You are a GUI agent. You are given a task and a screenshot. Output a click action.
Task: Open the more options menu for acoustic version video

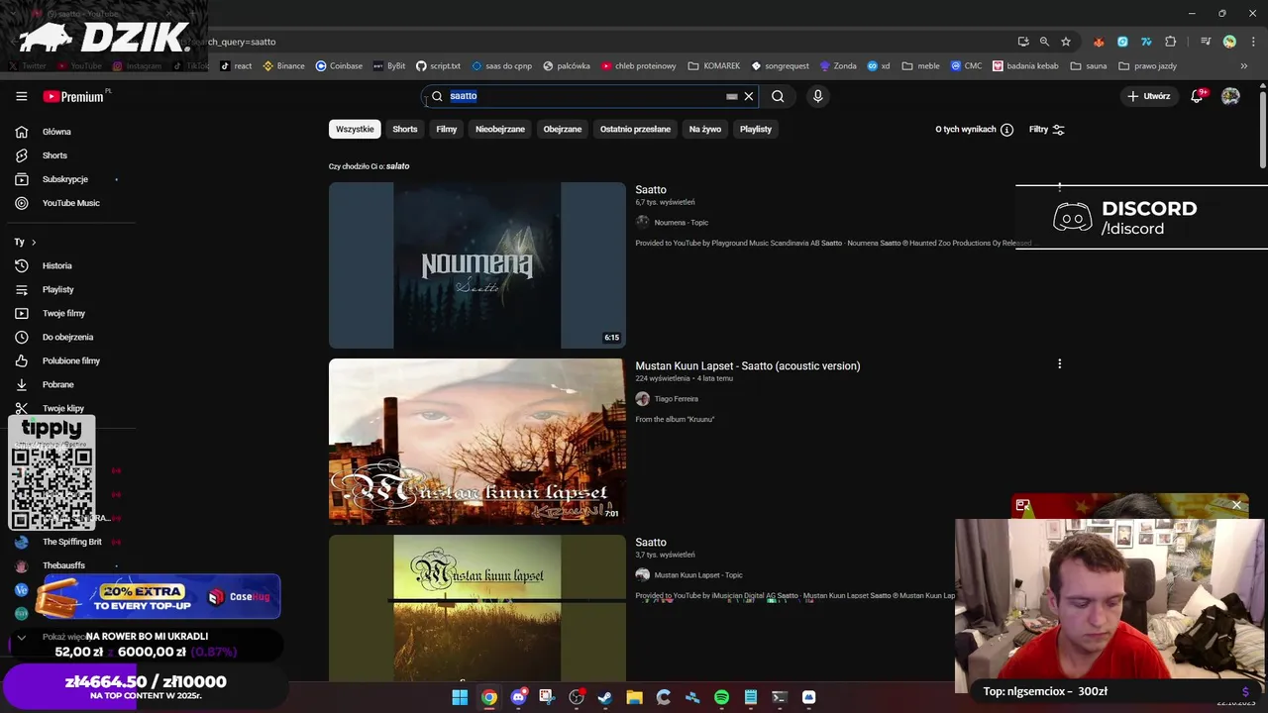1059,364
